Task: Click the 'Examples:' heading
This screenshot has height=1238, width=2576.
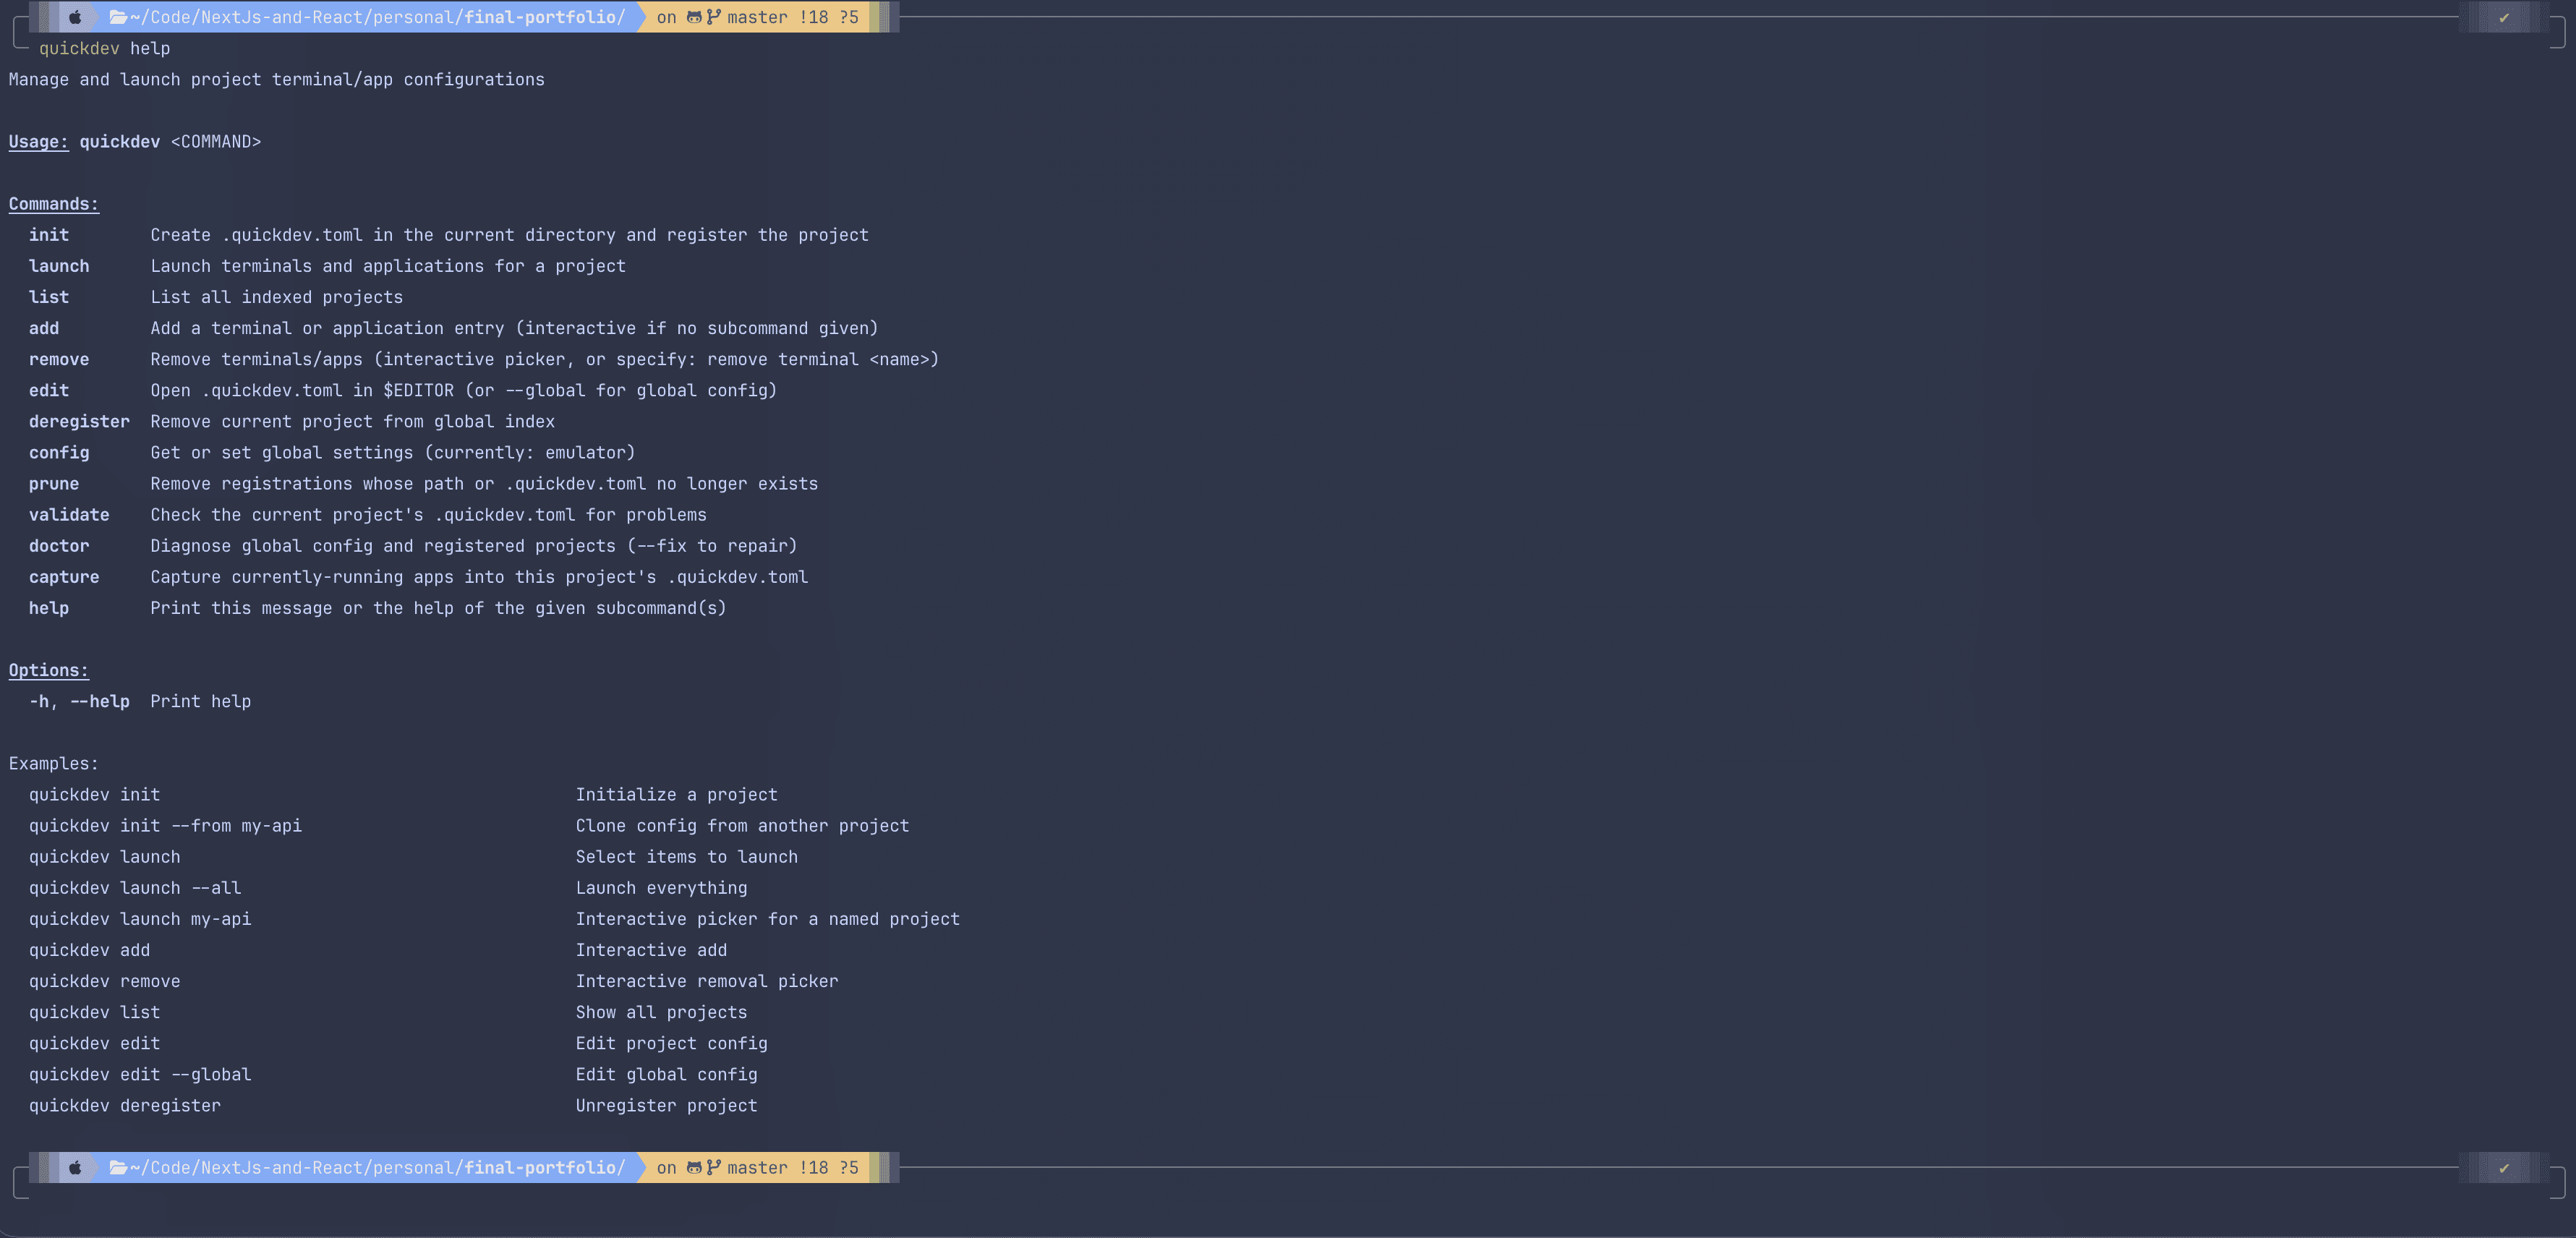Action: (x=54, y=763)
